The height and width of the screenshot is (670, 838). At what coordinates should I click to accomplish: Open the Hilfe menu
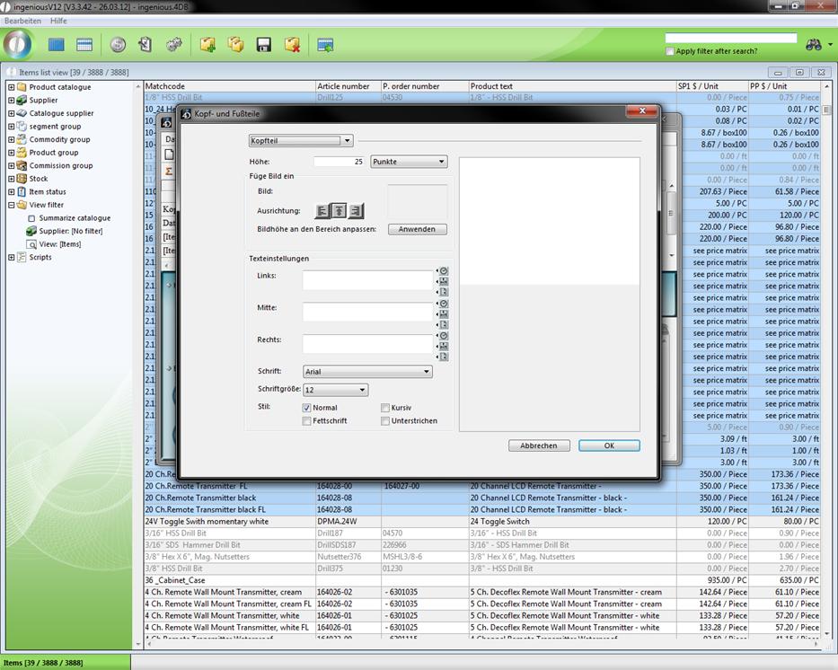coord(58,20)
